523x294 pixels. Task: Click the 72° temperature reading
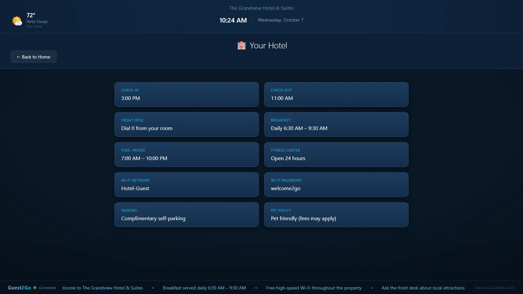31,15
